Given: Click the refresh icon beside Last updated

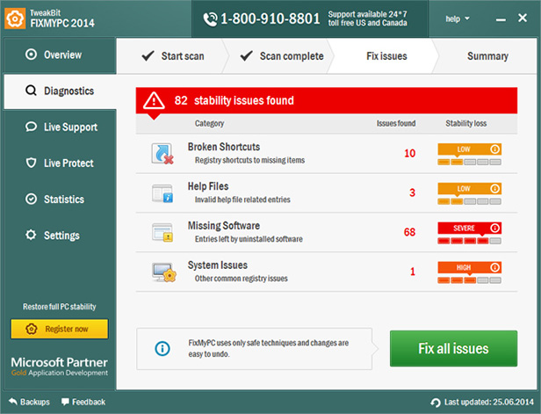Looking at the screenshot, I should (436, 403).
